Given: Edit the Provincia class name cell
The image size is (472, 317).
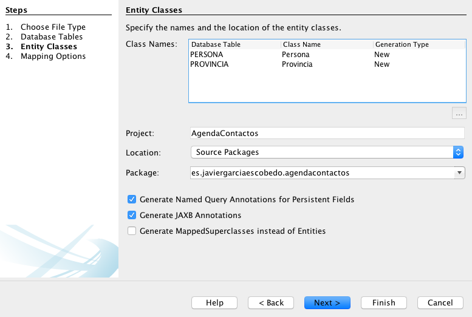Looking at the screenshot, I should point(297,64).
